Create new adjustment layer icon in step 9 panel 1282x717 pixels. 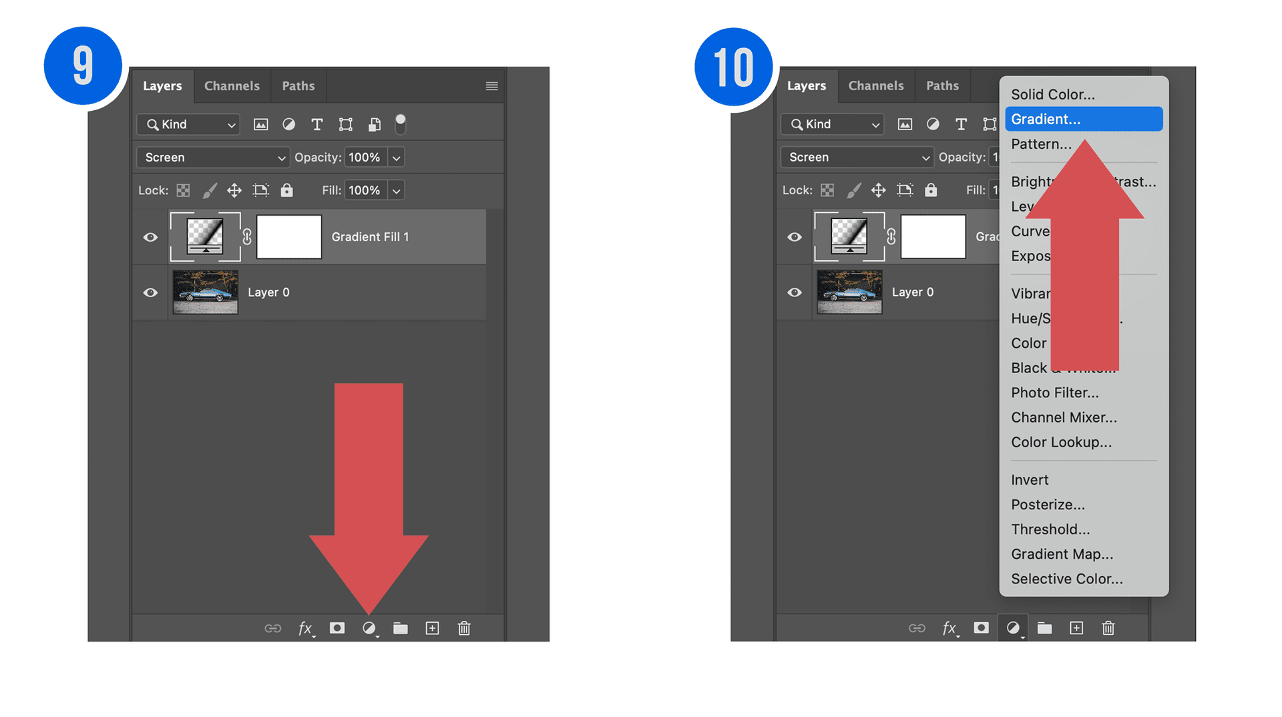[369, 628]
